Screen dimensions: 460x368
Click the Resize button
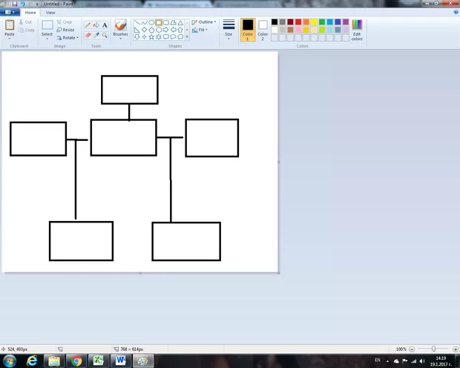tap(65, 30)
